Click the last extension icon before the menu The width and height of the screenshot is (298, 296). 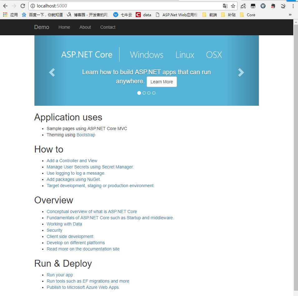pos(283,6)
